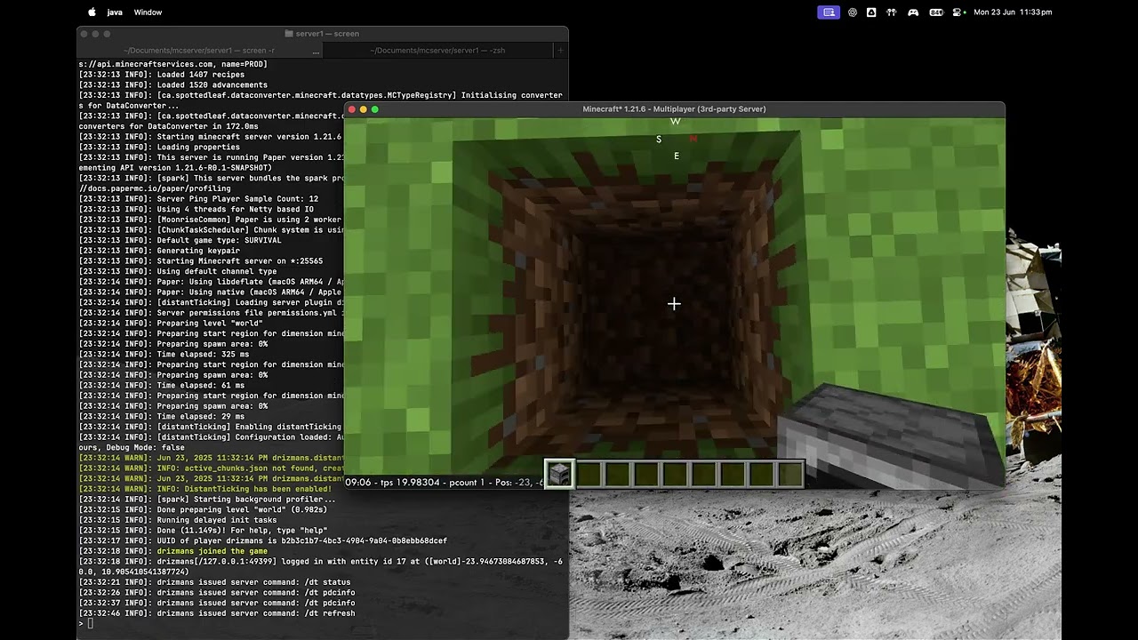This screenshot has height=640, width=1138.
Task: Click the purple screen sharing status icon
Action: tap(829, 12)
